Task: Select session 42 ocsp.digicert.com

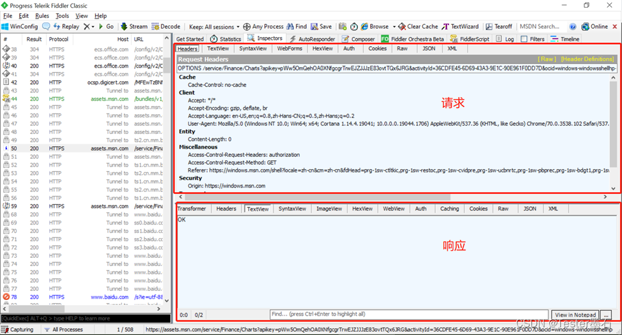Action: coord(84,82)
